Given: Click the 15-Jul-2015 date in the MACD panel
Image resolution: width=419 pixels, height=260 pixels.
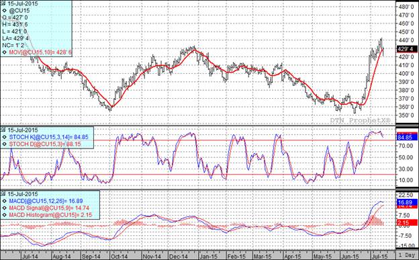Looking at the screenshot, I should coord(23,194).
